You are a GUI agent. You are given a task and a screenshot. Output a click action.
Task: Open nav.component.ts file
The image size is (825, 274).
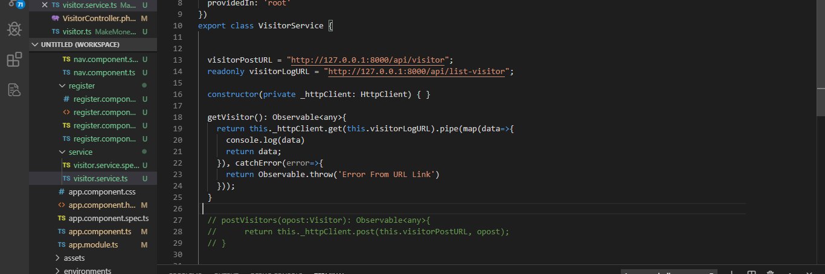click(93, 73)
